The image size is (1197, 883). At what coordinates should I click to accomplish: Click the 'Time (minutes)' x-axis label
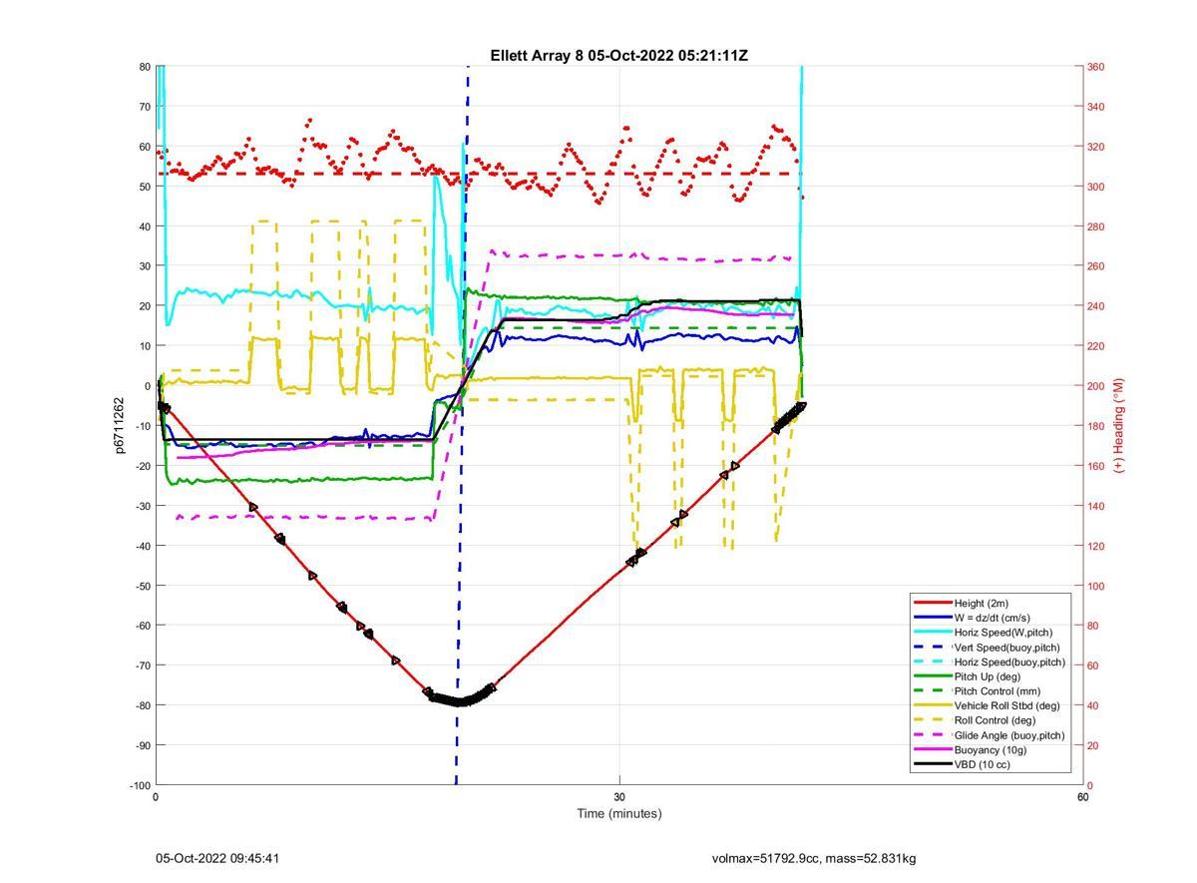point(618,813)
